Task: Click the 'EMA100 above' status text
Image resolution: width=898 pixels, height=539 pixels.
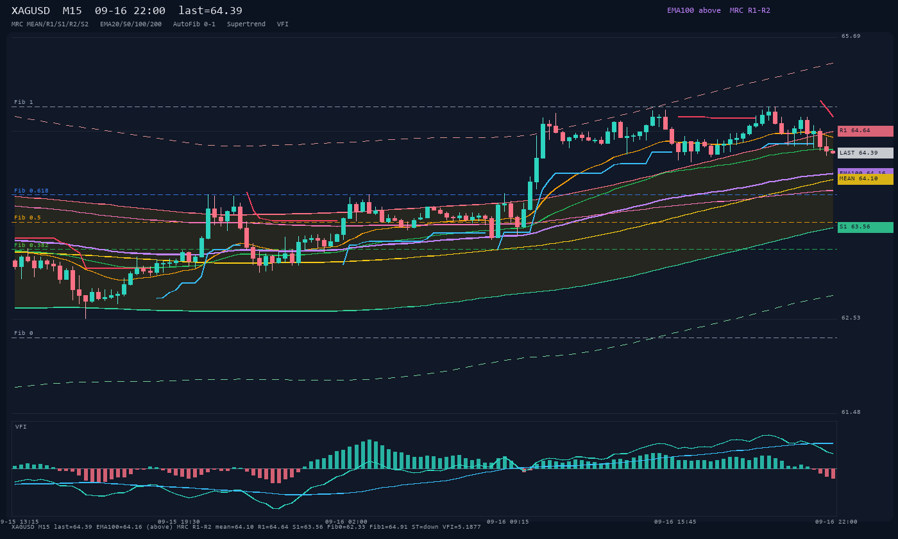Action: [x=693, y=10]
